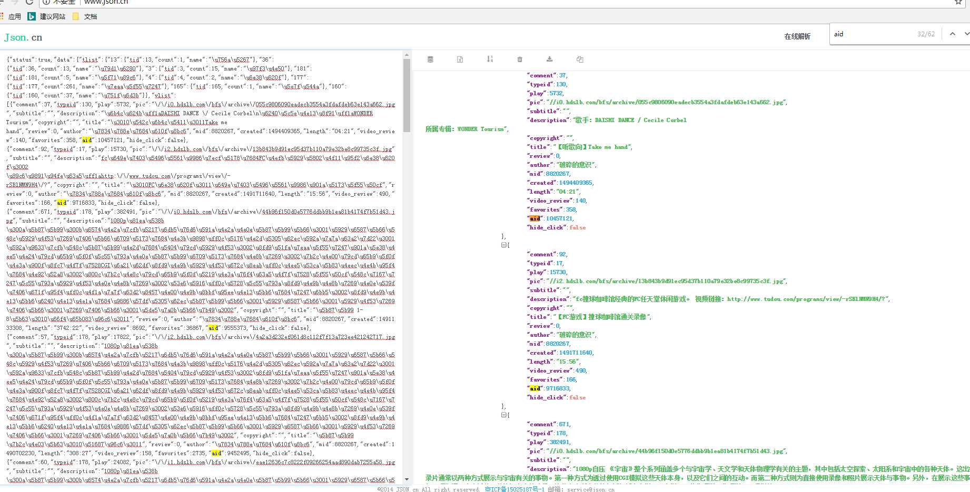Viewport: 970px width, 492px height.
Task: Click the sort order icon in toolbar
Action: pos(490,59)
